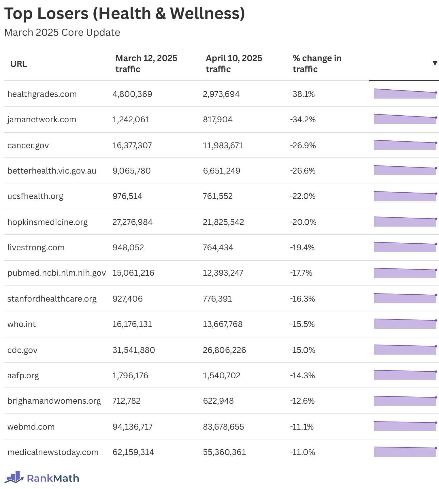Click the 1,540,702 traffic value

(x=222, y=375)
